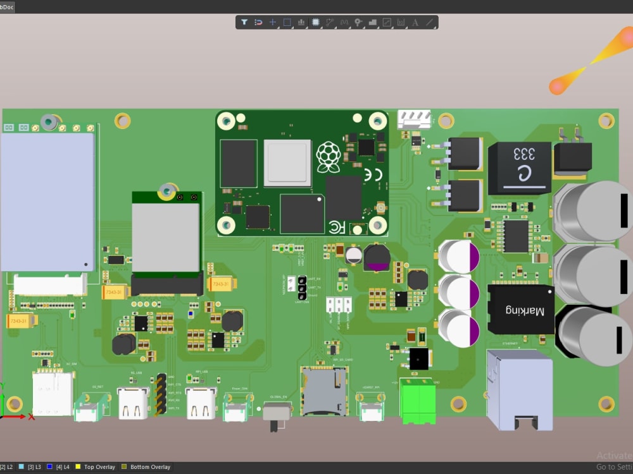Select the place line tool icon
This screenshot has width=633, height=474.
click(430, 22)
